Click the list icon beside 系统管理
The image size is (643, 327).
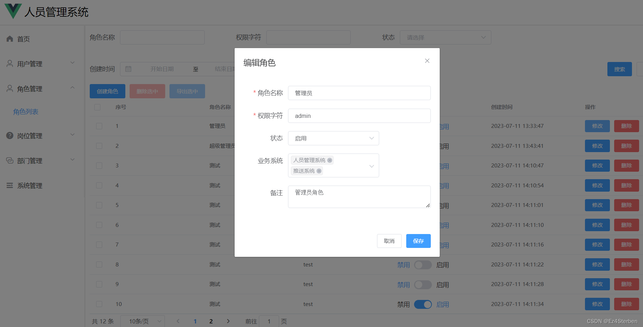pos(10,185)
